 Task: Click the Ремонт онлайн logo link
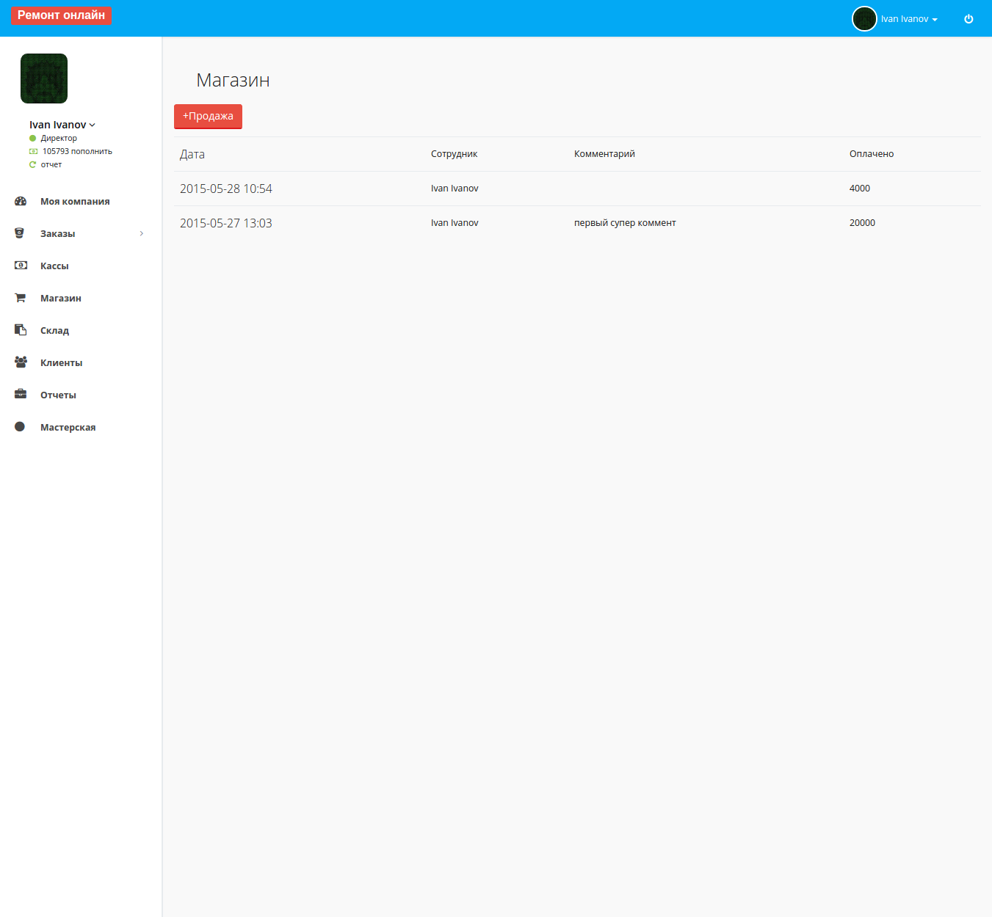click(x=61, y=15)
